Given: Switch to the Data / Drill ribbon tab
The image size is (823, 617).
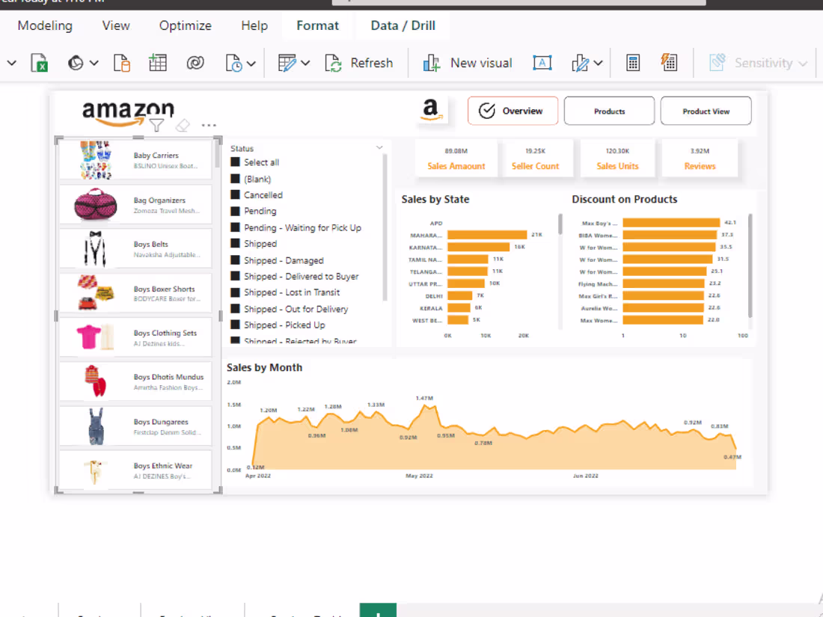Looking at the screenshot, I should pos(403,25).
